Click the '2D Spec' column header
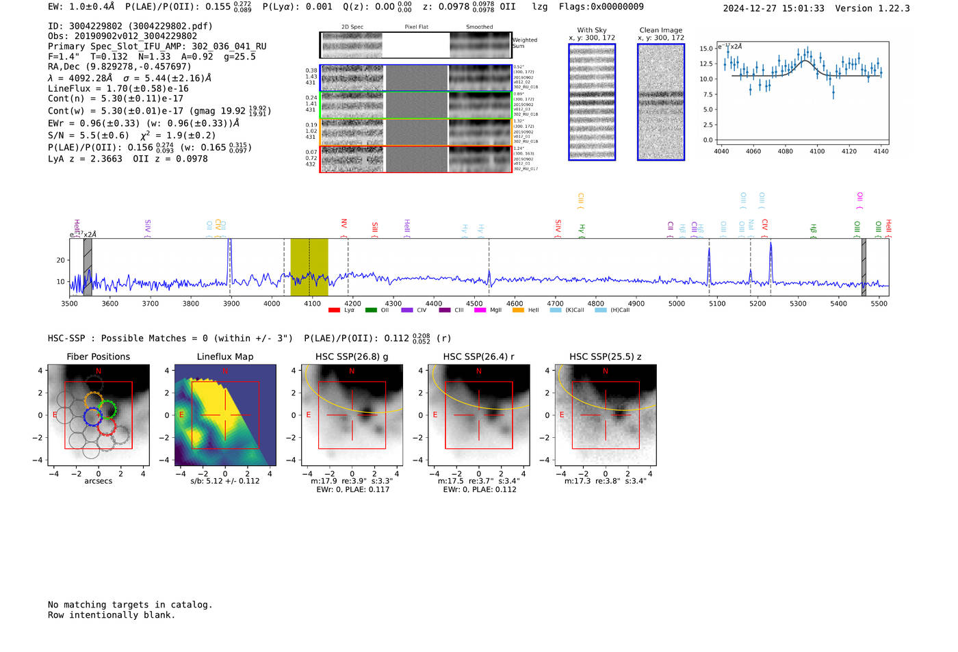 pos(352,27)
